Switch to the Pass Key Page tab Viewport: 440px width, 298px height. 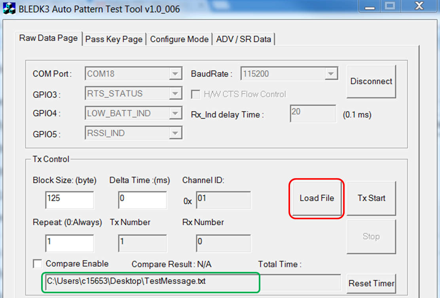coord(114,39)
